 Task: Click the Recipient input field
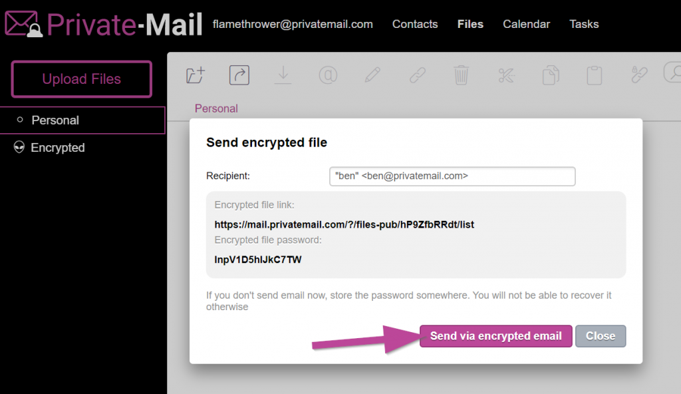click(452, 176)
